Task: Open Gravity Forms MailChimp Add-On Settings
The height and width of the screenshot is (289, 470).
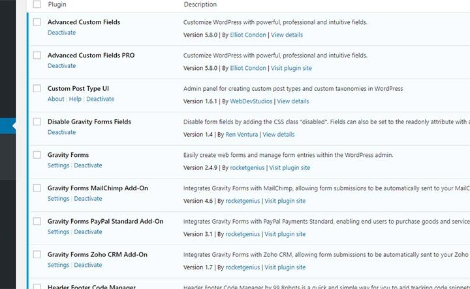Action: pyautogui.click(x=58, y=199)
